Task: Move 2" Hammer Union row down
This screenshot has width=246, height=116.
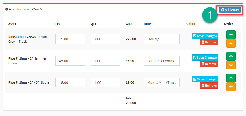Action: point(231,65)
